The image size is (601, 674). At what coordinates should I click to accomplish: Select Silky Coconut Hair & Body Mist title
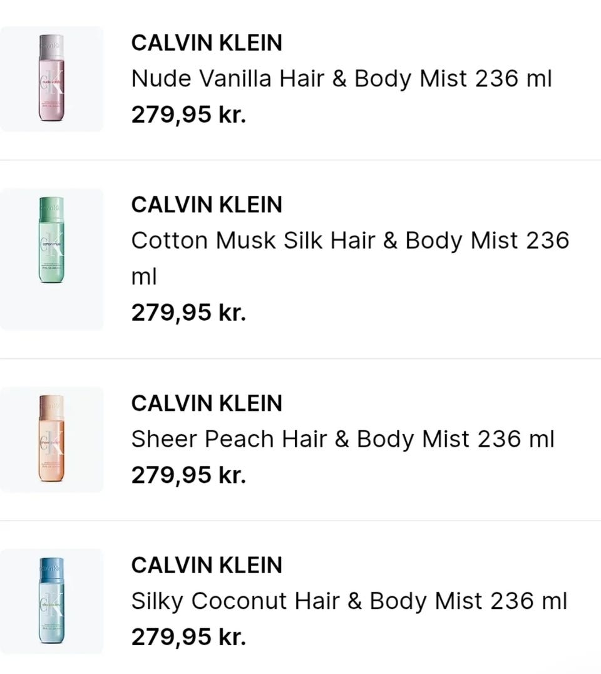pos(349,601)
